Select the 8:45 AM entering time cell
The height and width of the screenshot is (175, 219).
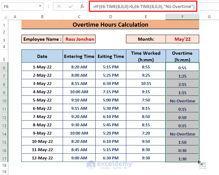(79, 150)
